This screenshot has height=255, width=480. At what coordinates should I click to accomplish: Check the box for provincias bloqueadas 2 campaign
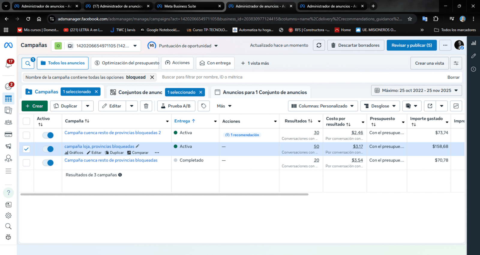pyautogui.click(x=26, y=135)
